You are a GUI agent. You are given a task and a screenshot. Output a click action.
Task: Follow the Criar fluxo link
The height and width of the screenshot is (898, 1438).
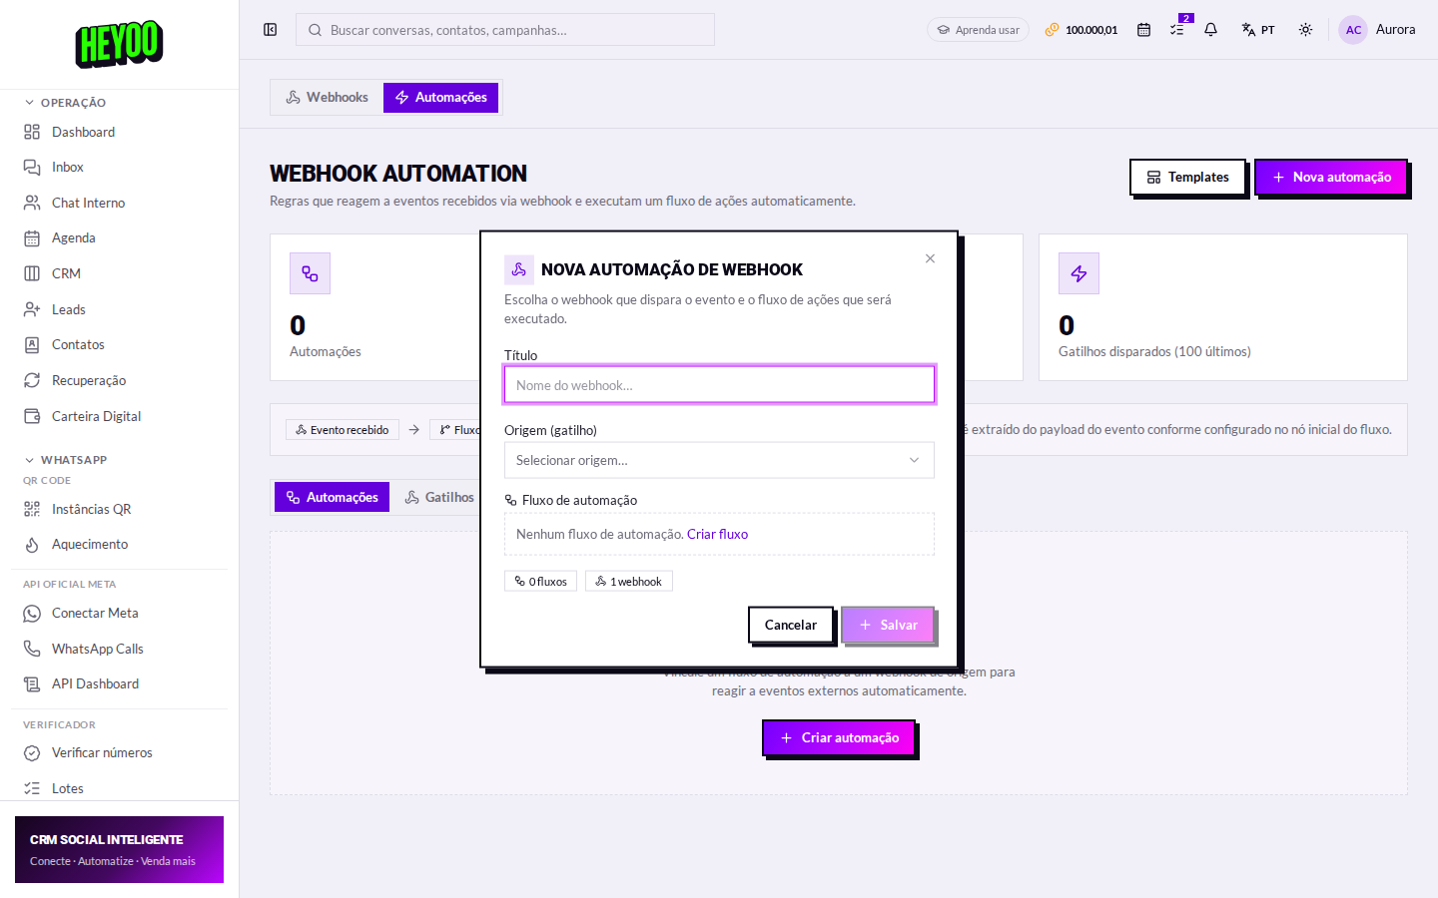pyautogui.click(x=717, y=534)
